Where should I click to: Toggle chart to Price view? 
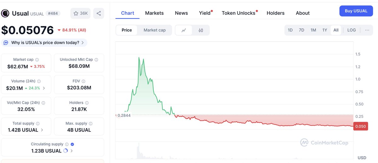click(127, 30)
